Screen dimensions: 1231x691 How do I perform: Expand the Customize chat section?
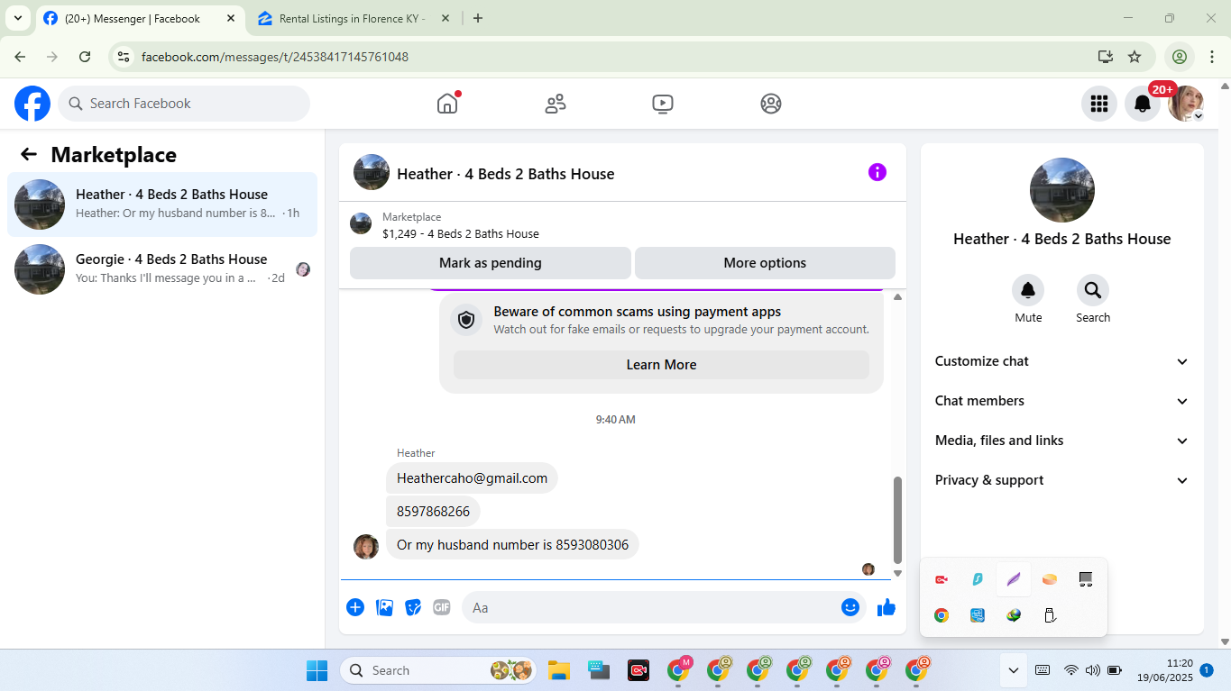click(1062, 361)
